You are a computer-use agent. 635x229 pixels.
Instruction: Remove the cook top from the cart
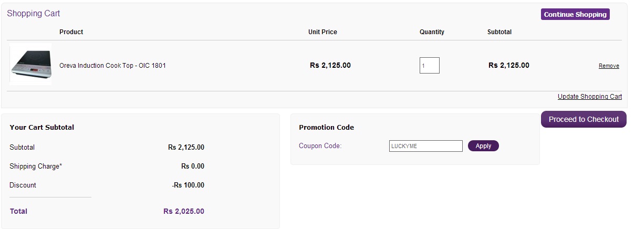[x=609, y=66]
